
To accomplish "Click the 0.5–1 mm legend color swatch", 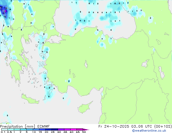I will (x=11, y=129).
